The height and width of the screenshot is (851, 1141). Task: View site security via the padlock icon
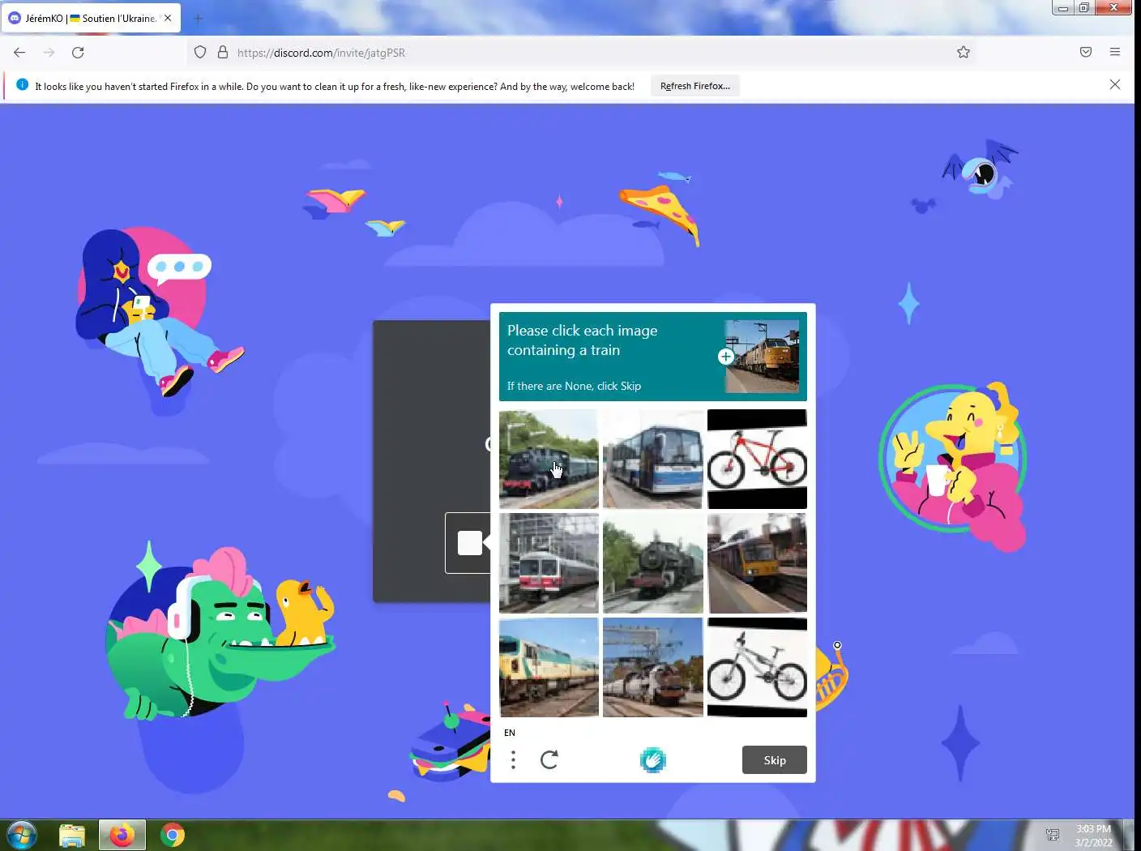coord(223,53)
